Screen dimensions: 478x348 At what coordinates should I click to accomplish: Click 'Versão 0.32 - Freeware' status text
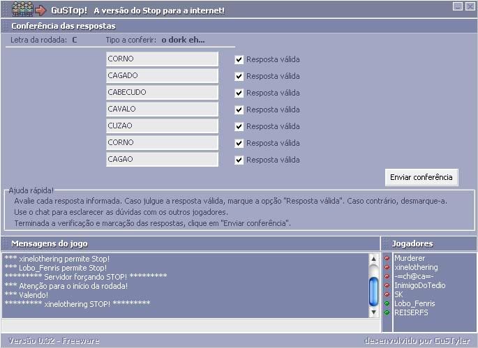(x=54, y=341)
